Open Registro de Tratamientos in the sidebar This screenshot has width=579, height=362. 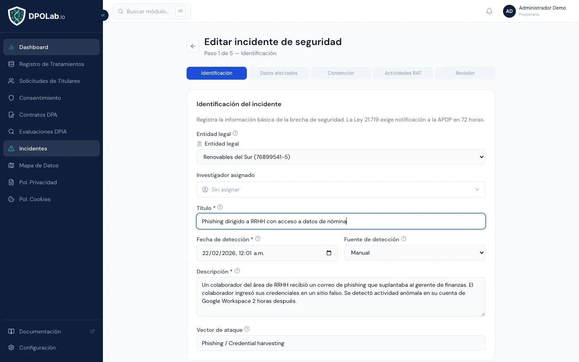51,64
